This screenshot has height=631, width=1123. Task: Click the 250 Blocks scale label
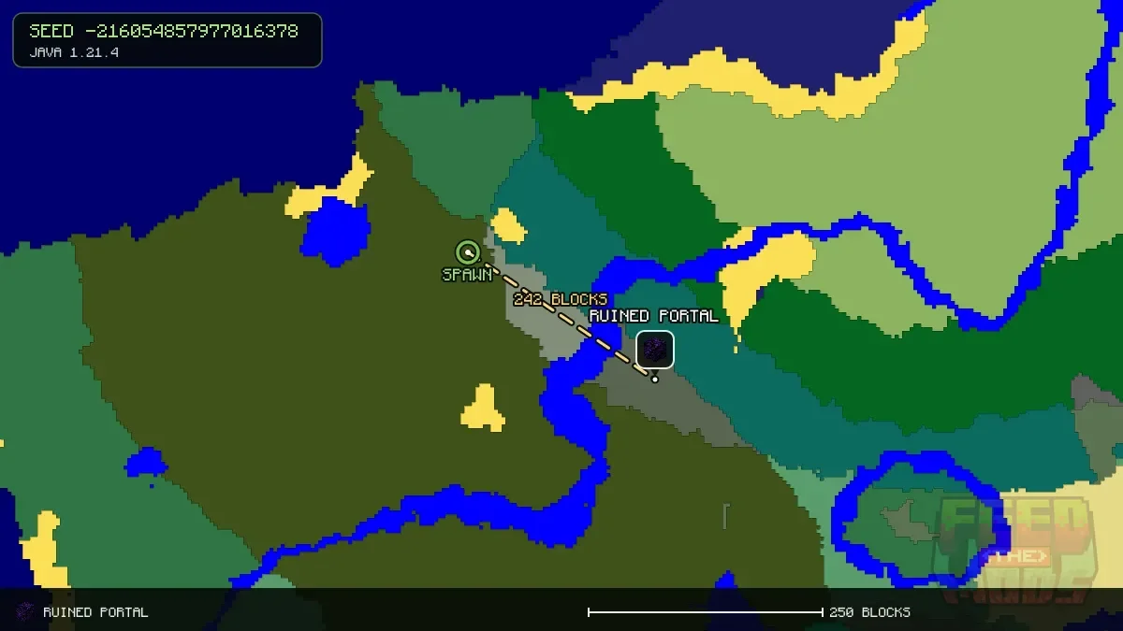coord(869,612)
